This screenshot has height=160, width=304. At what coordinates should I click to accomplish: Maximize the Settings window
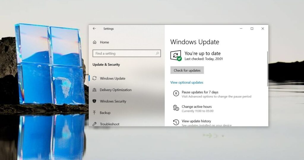(x=252, y=29)
